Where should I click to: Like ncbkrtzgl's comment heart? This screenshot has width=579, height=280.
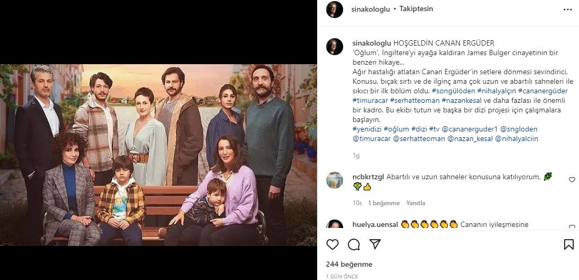tap(572, 180)
